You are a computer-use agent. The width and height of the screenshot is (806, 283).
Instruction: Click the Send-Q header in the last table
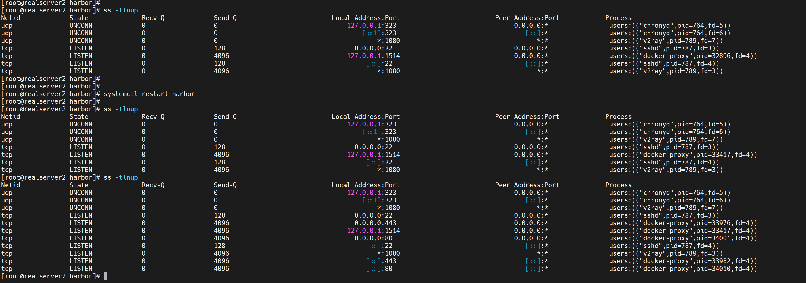pyautogui.click(x=225, y=185)
